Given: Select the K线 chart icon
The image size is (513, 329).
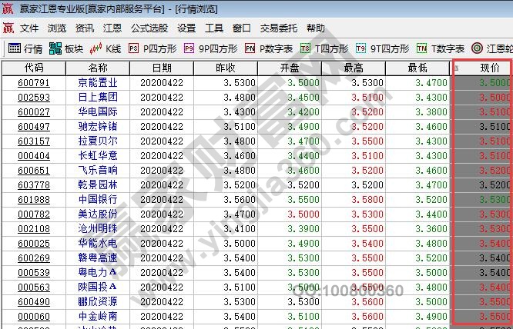Looking at the screenshot, I should (97, 48).
